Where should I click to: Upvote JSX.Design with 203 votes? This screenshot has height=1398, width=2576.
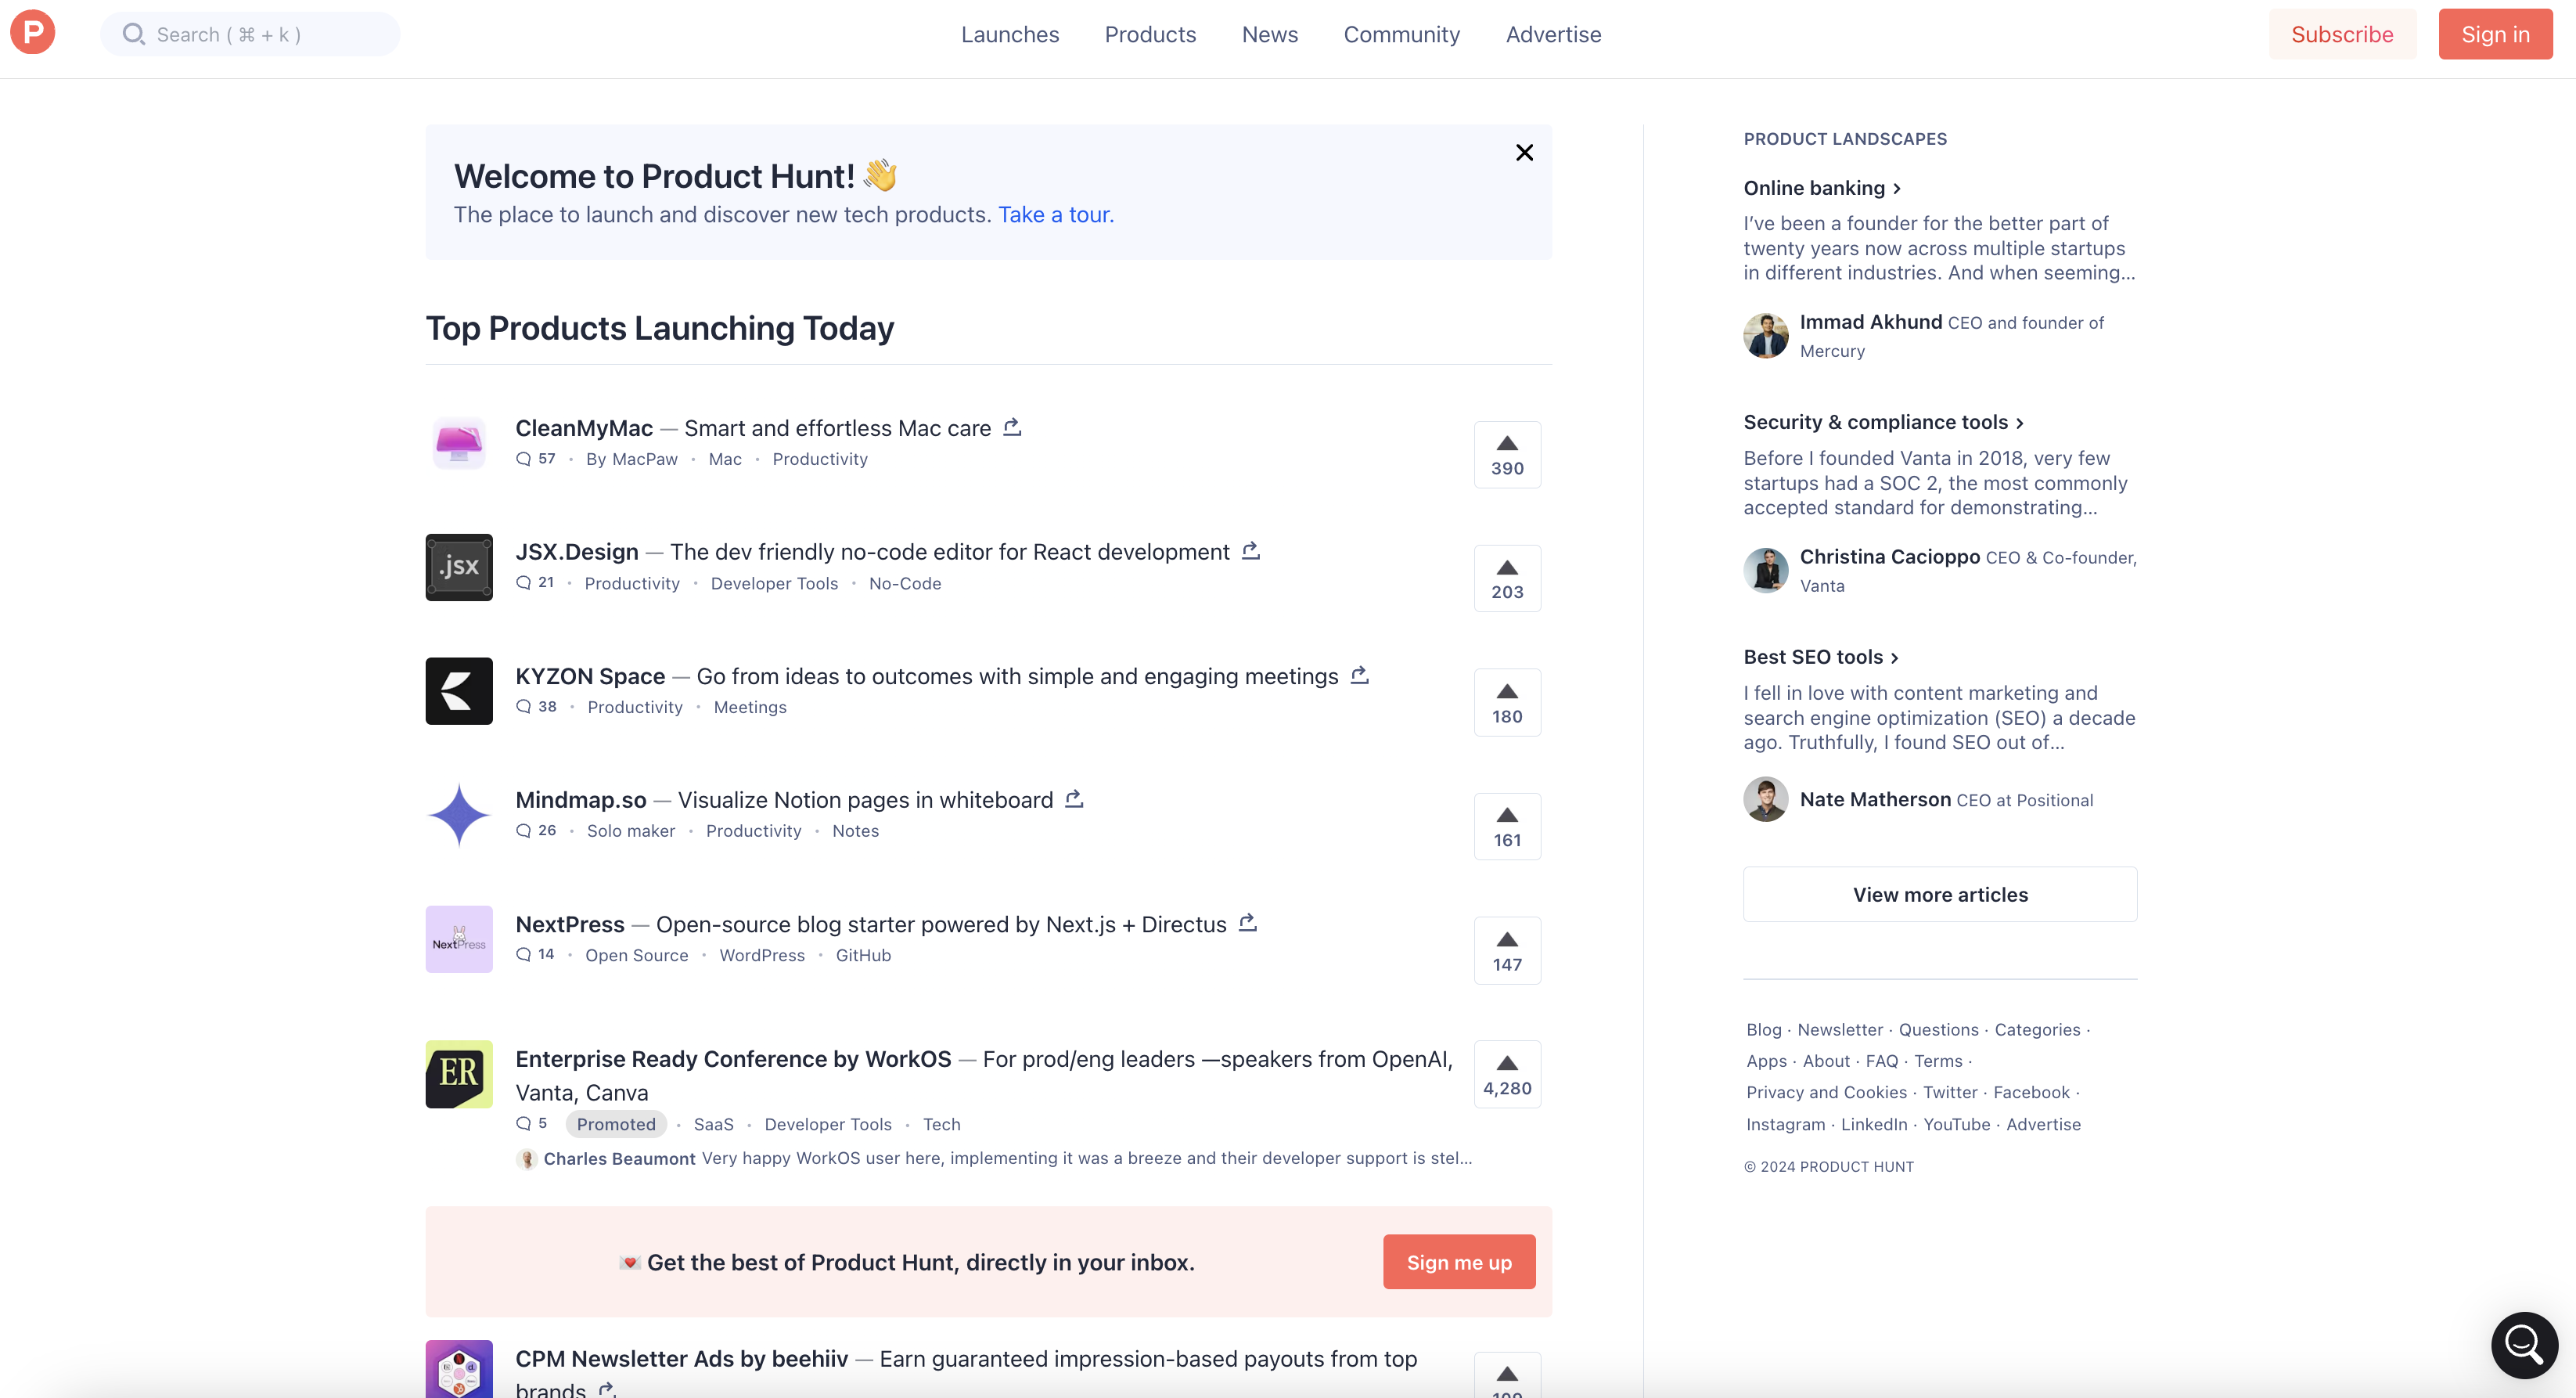click(x=1507, y=578)
